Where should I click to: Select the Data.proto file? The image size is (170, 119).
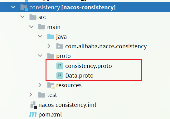[x=79, y=76]
